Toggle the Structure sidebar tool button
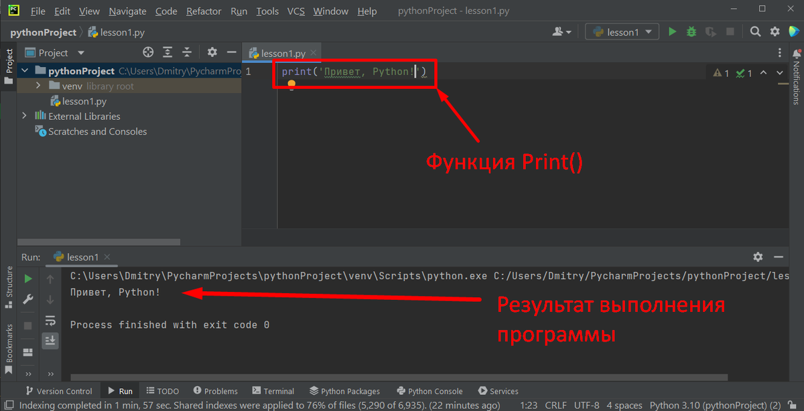 pos(9,286)
